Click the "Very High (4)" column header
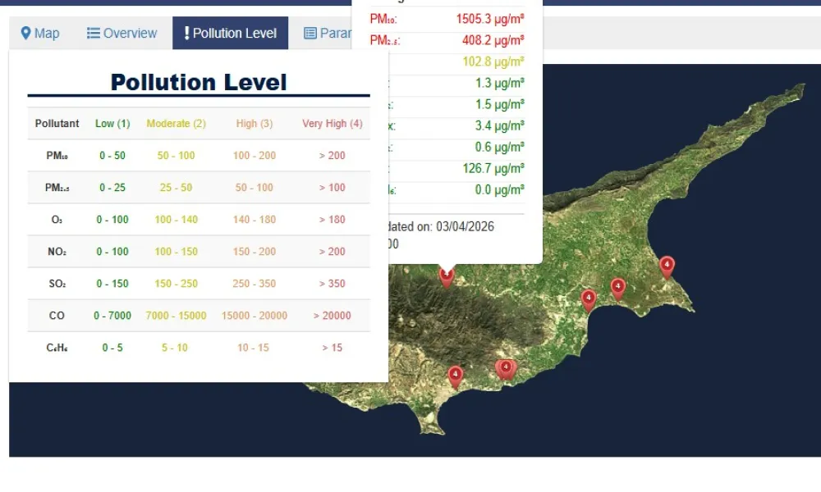This screenshot has height=492, width=821. pos(332,123)
